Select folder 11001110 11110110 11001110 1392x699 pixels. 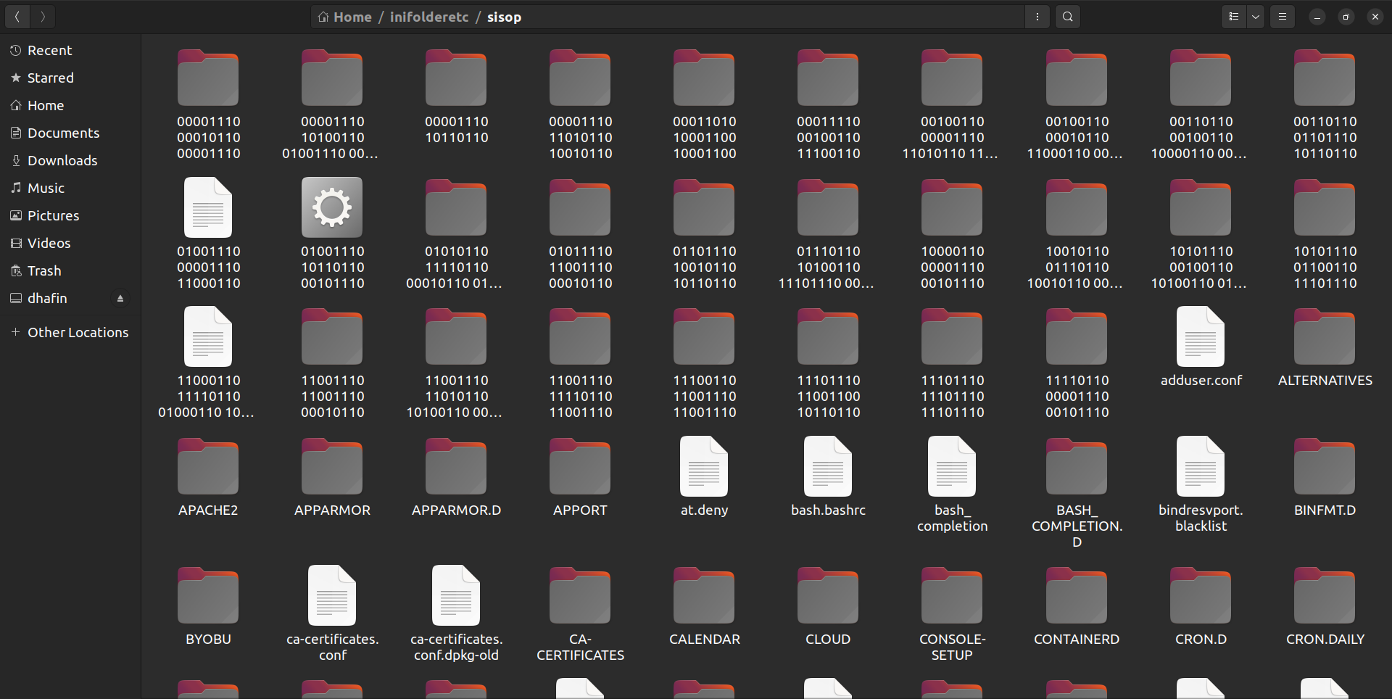(x=580, y=363)
